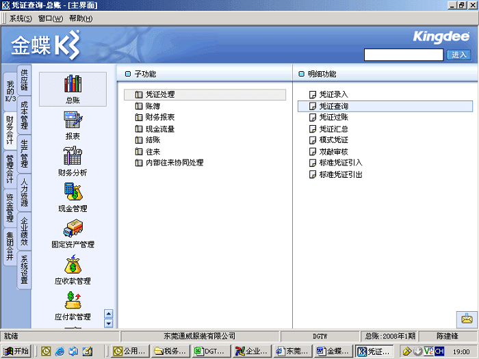
Task: Click the DGTW status bar entry
Action: [320, 336]
